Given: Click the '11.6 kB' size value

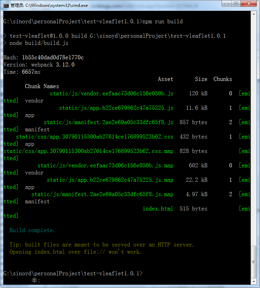Looking at the screenshot, I should [x=197, y=108].
